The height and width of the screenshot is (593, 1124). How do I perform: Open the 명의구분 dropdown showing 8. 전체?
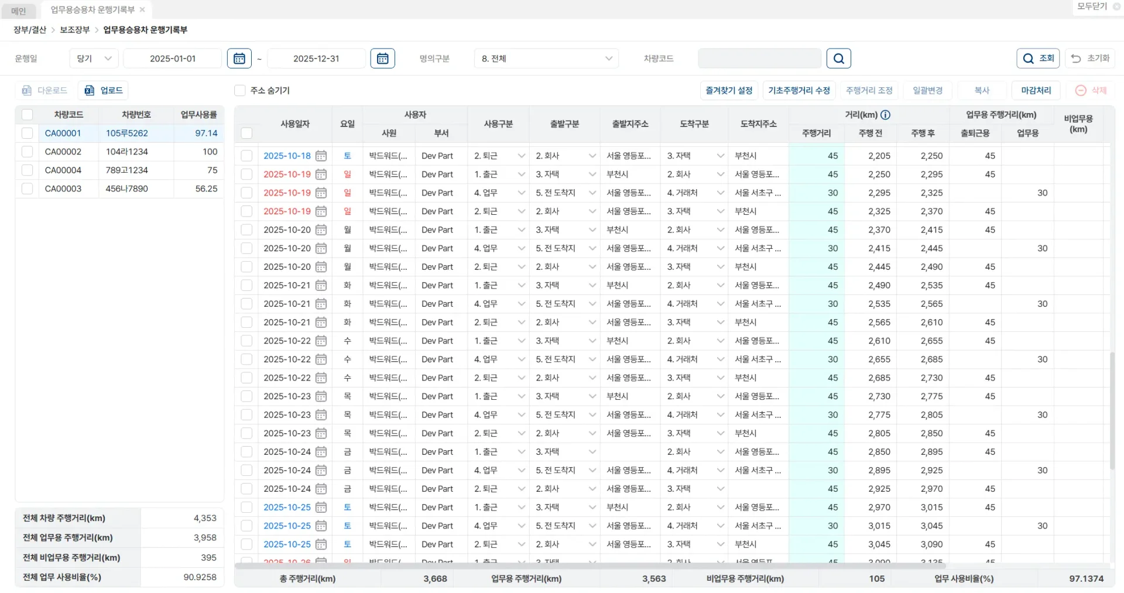coord(546,59)
